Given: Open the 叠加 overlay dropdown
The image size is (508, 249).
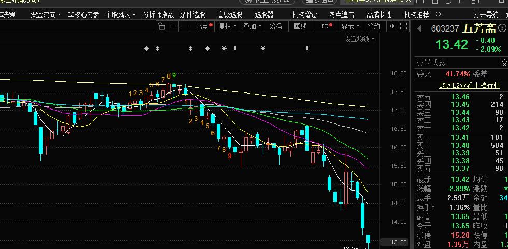Looking at the screenshot, I should pos(252,26).
